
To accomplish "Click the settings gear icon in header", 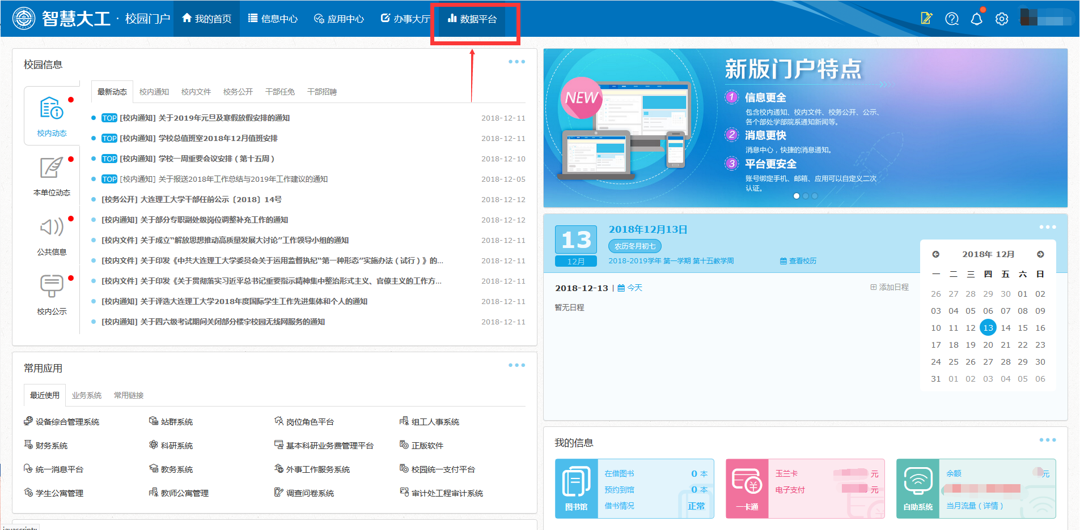I will point(1002,19).
